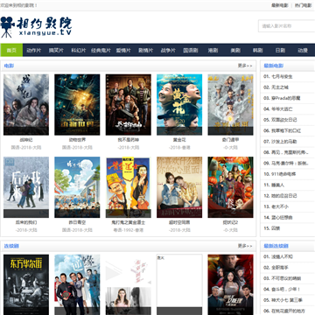Click the 后来的我们 snowy poster
315x315 pixels.
(x=26, y=187)
